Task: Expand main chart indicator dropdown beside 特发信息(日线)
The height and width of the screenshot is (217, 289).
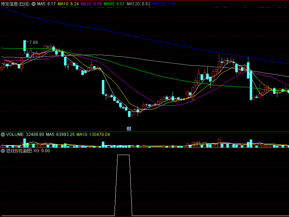Action: [34, 4]
